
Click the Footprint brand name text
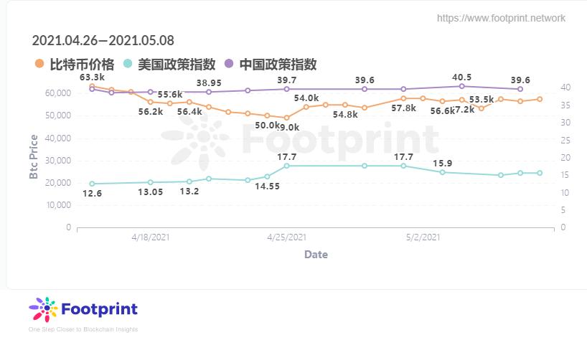pos(99,309)
